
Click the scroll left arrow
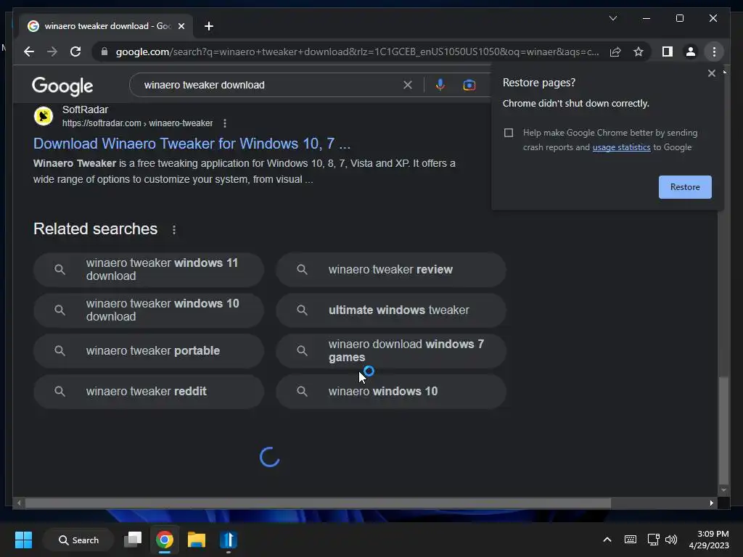click(19, 503)
